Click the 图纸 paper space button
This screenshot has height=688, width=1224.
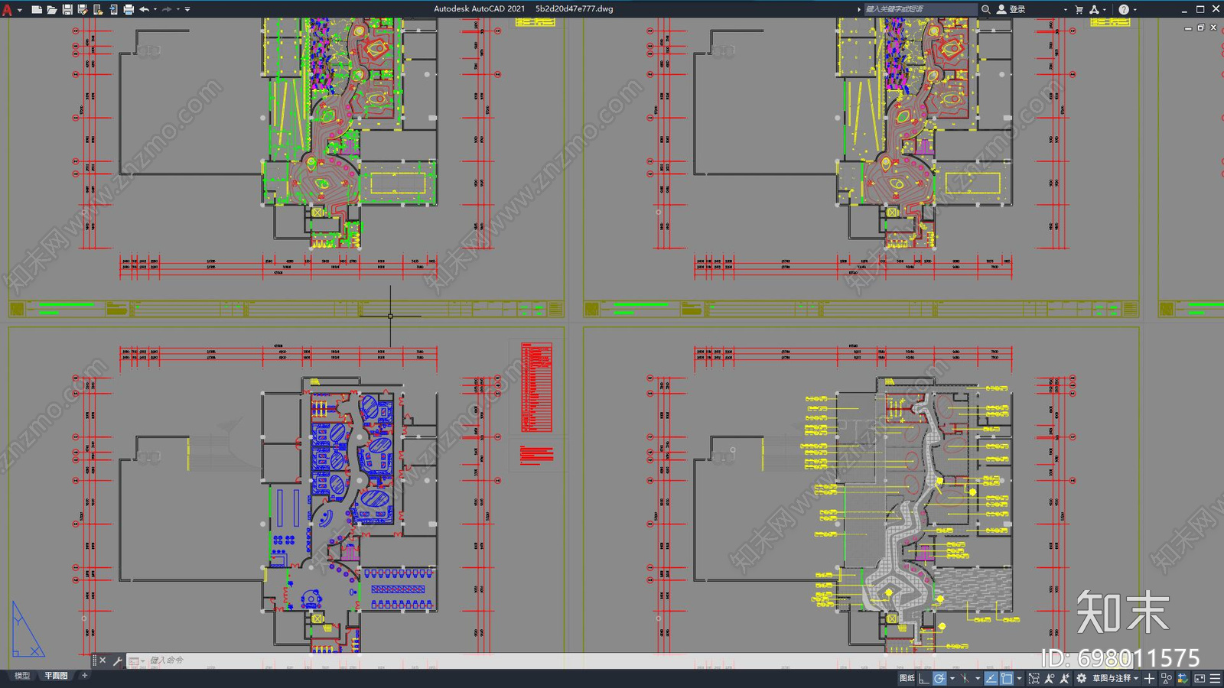click(907, 678)
